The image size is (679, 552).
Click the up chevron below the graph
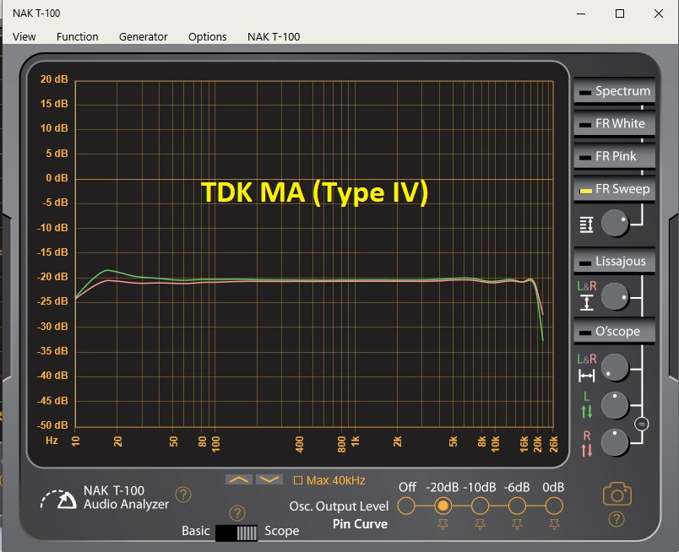click(x=239, y=479)
